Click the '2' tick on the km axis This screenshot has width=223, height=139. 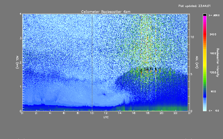click(21, 63)
